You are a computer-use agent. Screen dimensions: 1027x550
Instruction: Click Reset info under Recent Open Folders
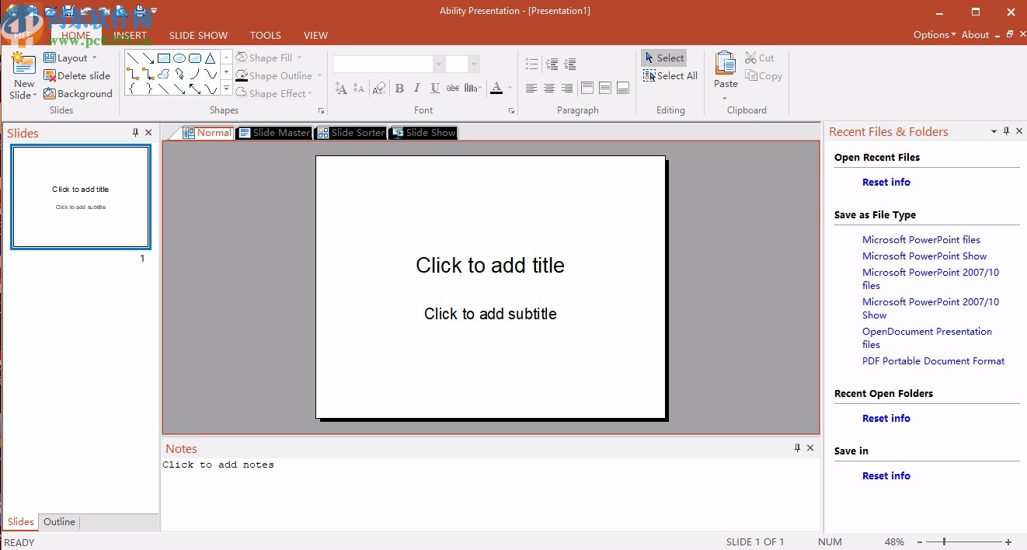coord(886,418)
